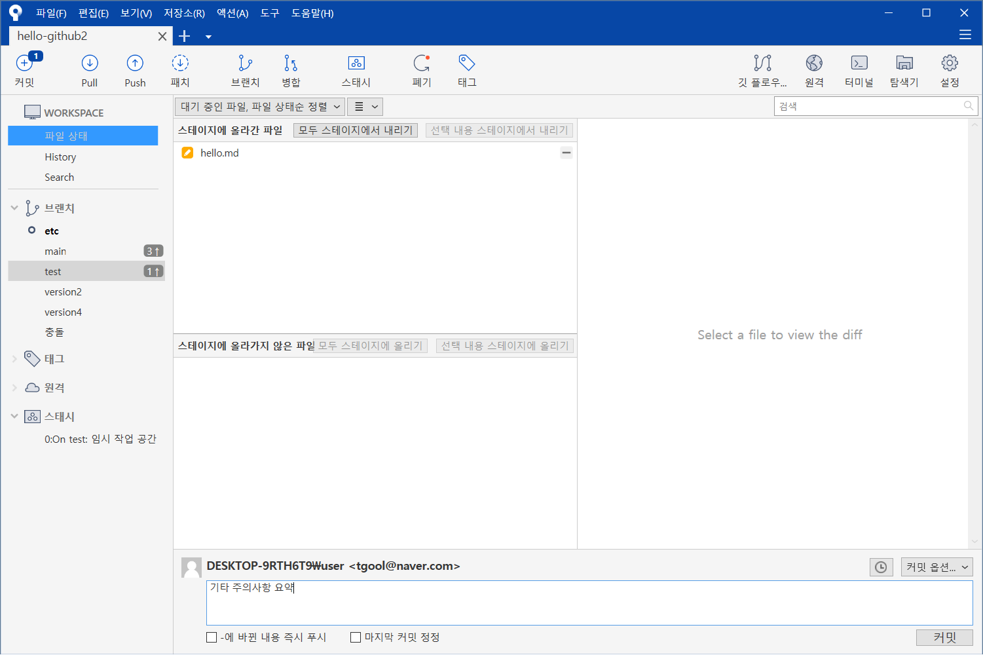Collapse the 스태시 section
983x655 pixels.
pos(14,417)
